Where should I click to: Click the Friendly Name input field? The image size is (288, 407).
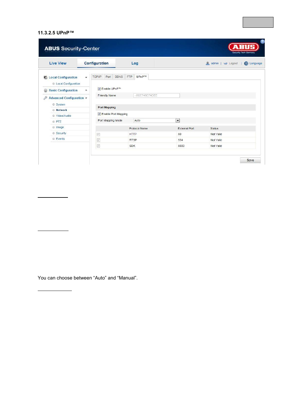[157, 96]
